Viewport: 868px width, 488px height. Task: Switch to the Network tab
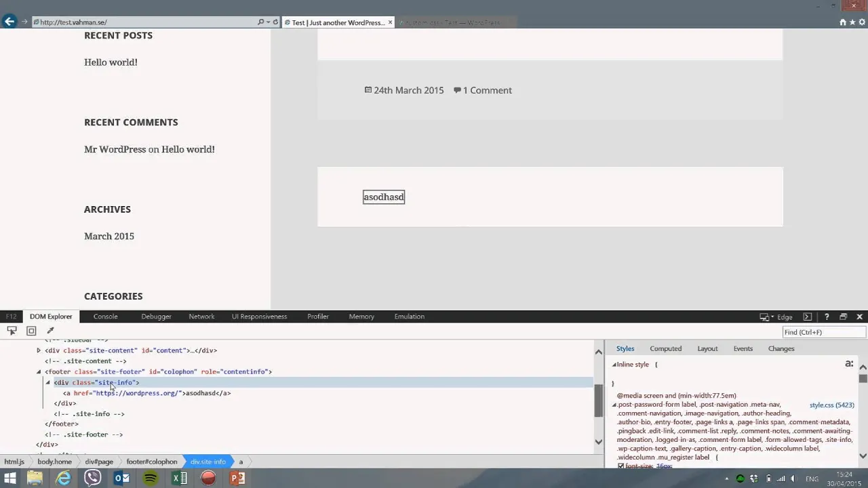(201, 317)
